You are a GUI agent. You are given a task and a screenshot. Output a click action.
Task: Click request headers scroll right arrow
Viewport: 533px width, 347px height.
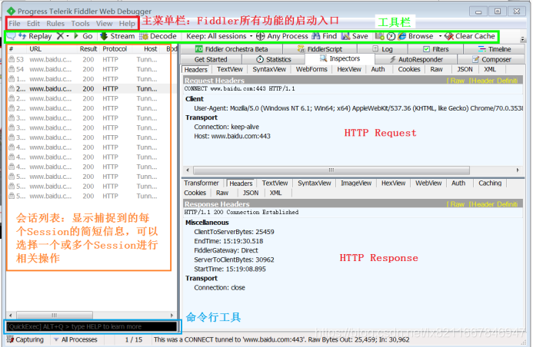click(518, 170)
